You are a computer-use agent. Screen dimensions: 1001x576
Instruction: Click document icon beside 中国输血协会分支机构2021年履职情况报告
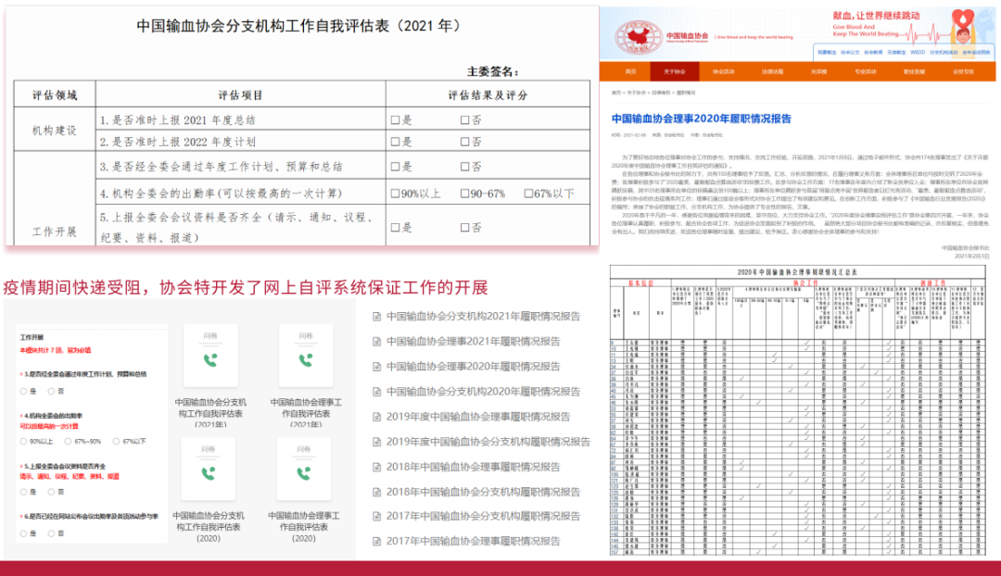[x=376, y=317]
